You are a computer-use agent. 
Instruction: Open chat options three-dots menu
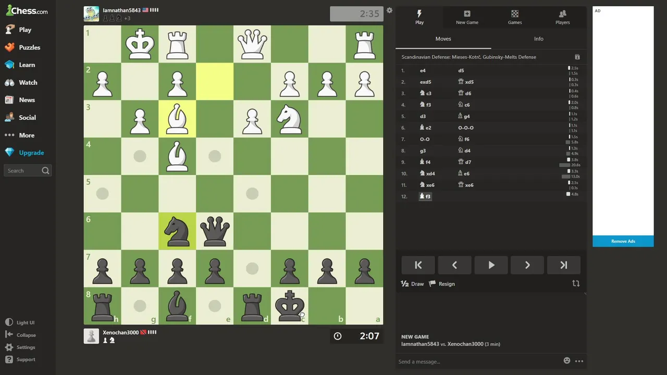tap(579, 361)
